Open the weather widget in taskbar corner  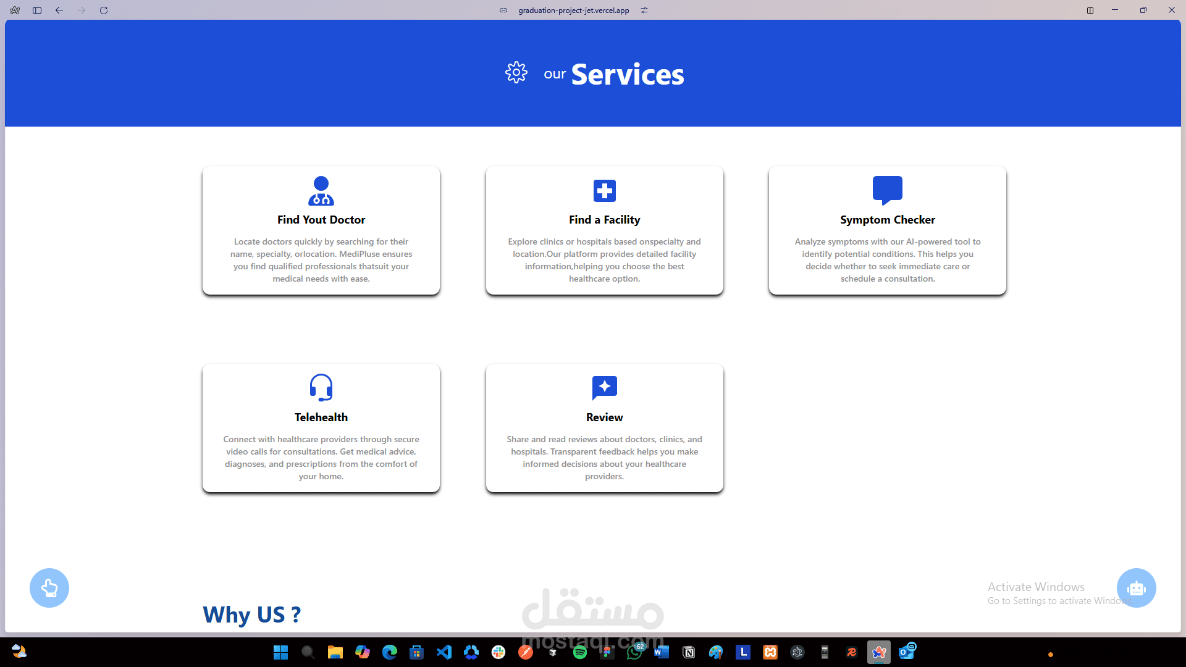click(19, 652)
